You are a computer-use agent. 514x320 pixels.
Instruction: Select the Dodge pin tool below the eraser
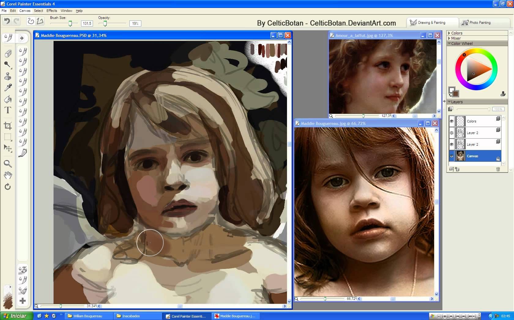click(x=8, y=64)
